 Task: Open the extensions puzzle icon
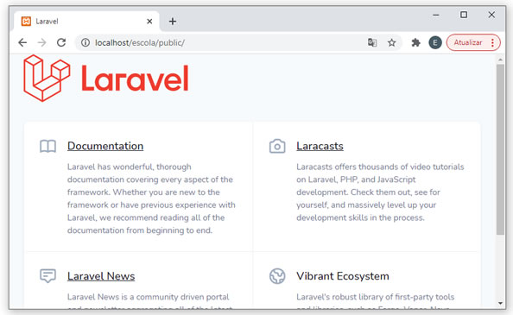pyautogui.click(x=415, y=42)
